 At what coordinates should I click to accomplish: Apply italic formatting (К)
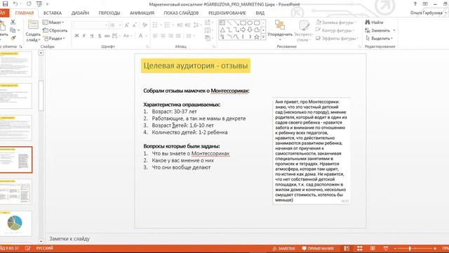click(x=84, y=36)
